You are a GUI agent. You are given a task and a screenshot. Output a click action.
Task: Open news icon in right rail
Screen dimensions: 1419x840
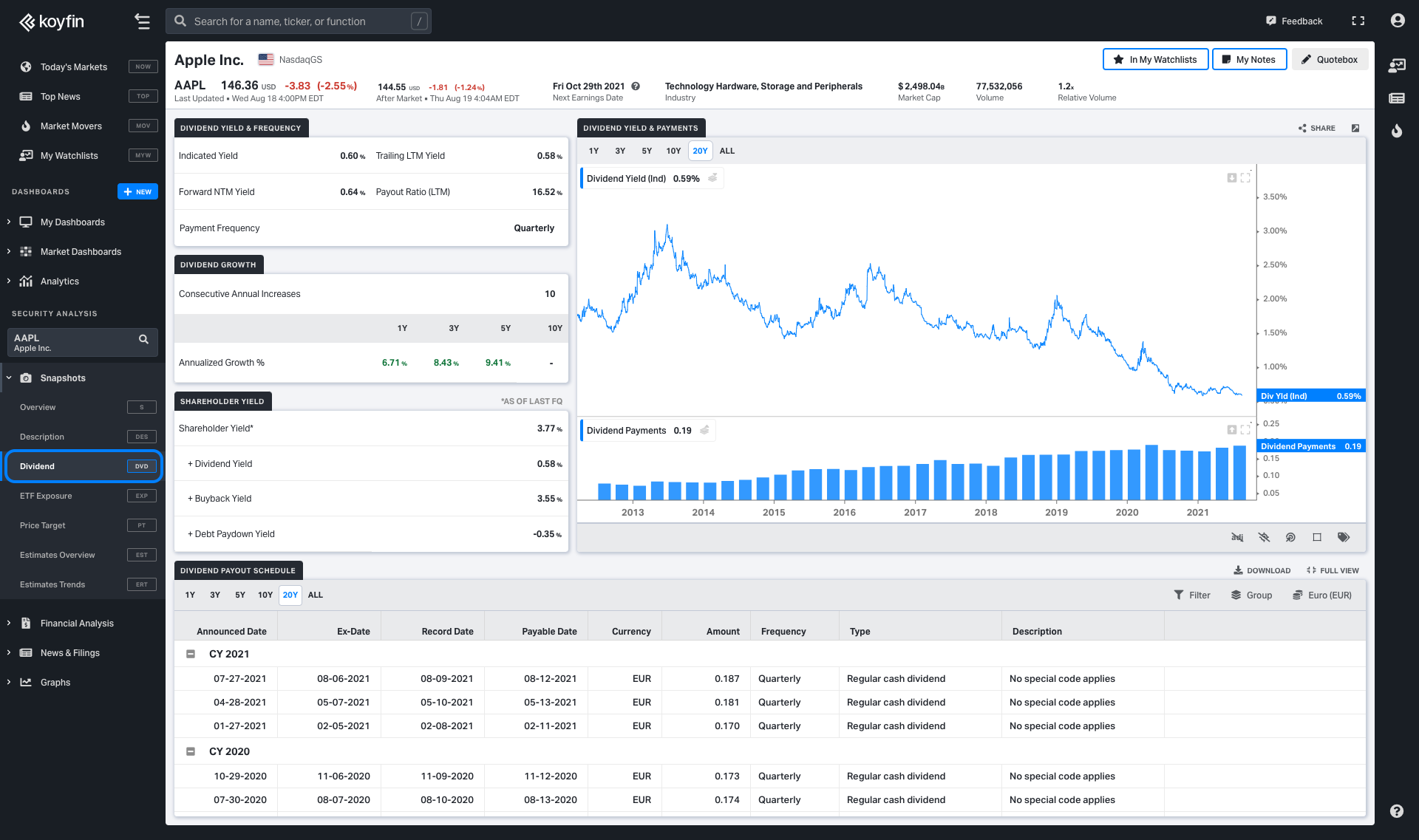pyautogui.click(x=1396, y=98)
